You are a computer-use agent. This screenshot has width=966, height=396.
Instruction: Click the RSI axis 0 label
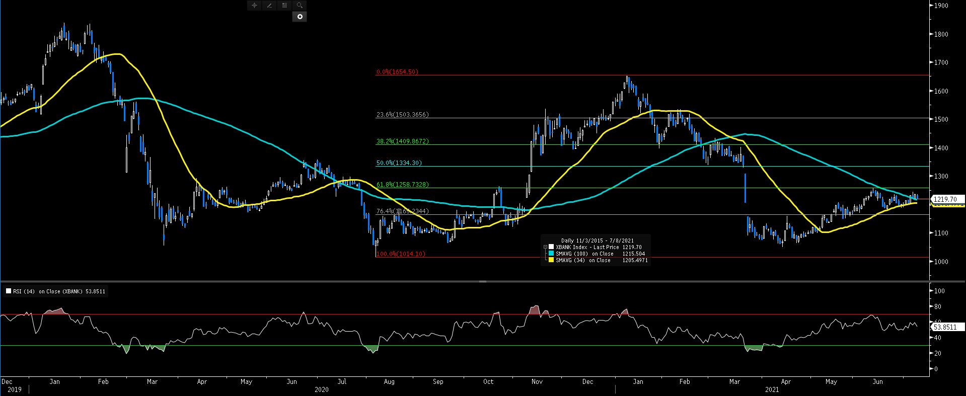[936, 369]
